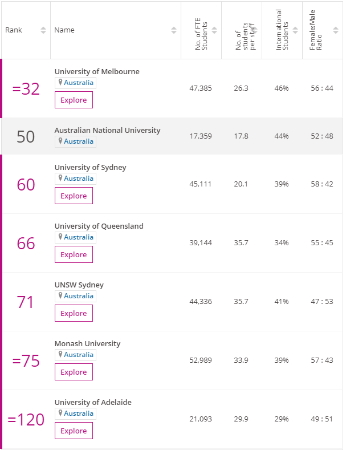
Task: Open Australia link under University of Sydney
Action: 79,179
